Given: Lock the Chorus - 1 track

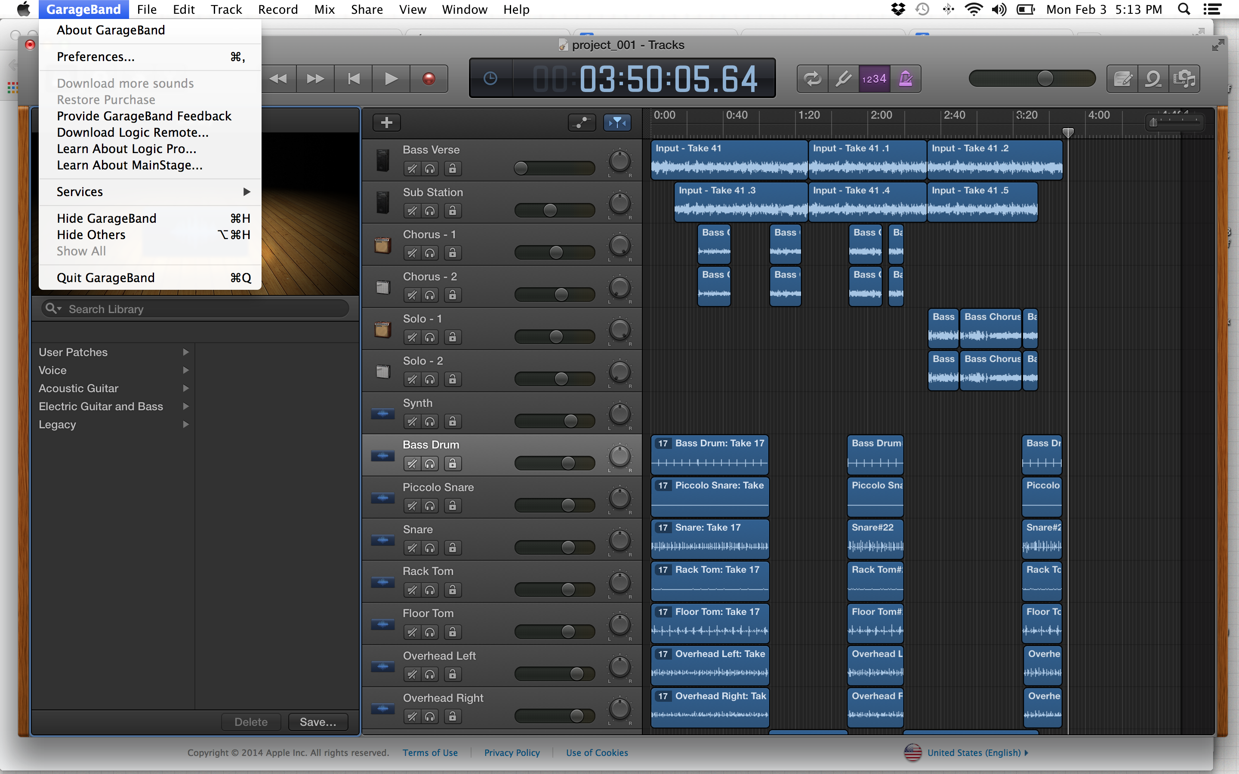Looking at the screenshot, I should point(452,252).
